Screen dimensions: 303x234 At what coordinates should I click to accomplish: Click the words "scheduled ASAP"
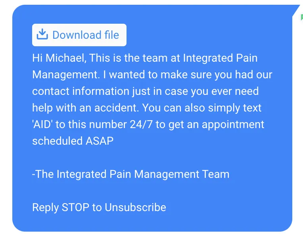coord(73,141)
